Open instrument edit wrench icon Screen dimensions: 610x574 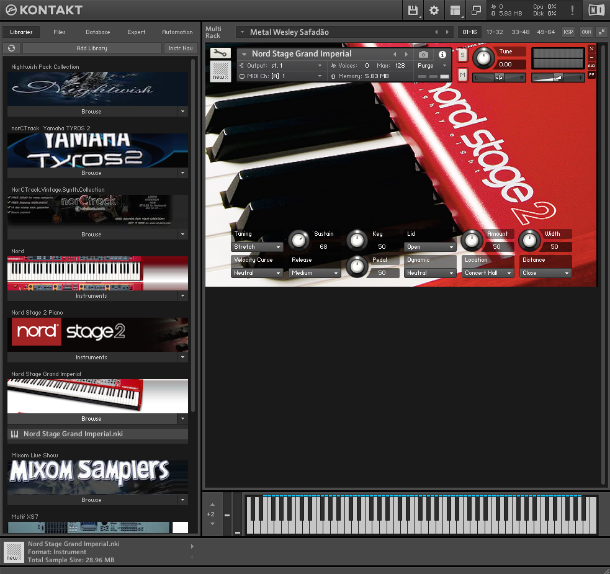click(x=220, y=53)
